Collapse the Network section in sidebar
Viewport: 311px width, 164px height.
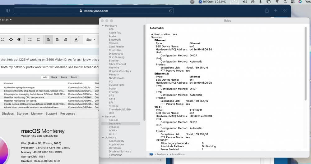click(103, 117)
